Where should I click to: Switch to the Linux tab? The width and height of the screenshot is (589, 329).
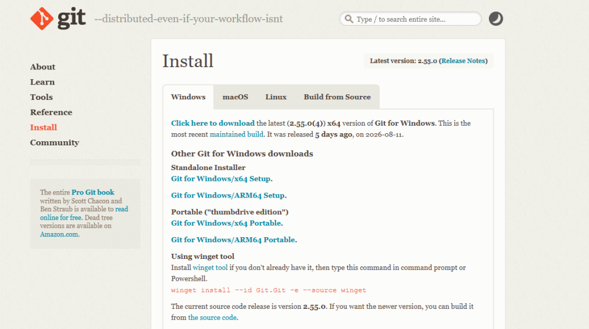(x=276, y=97)
